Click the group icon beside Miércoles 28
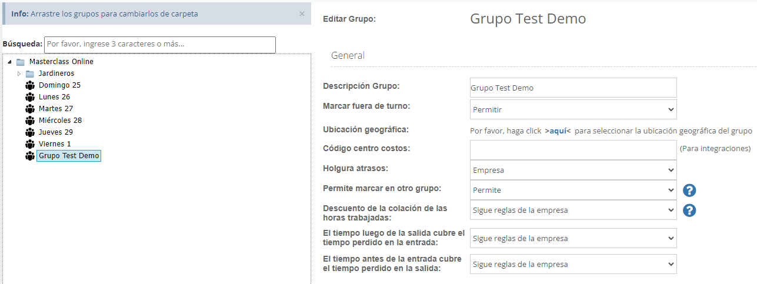The height and width of the screenshot is (284, 757). tap(30, 121)
